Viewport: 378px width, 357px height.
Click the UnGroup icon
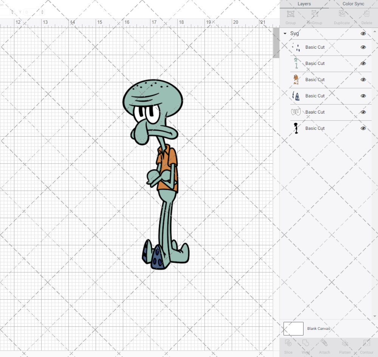[x=314, y=14]
